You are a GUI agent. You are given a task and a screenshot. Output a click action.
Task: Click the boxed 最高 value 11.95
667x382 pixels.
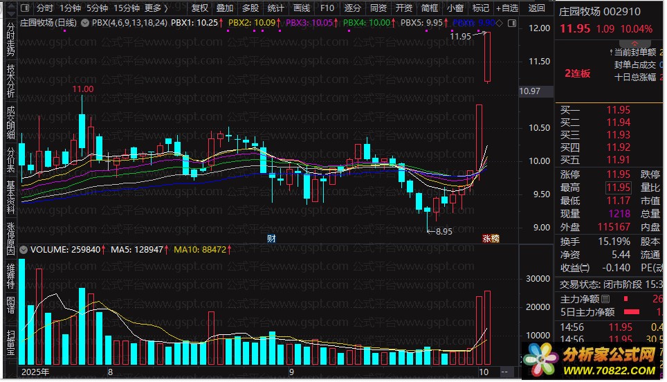[x=618, y=188]
